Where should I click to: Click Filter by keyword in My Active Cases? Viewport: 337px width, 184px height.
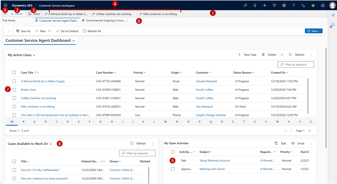296,65
